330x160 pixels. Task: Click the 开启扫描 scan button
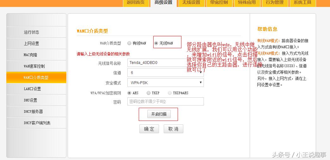pos(159,114)
